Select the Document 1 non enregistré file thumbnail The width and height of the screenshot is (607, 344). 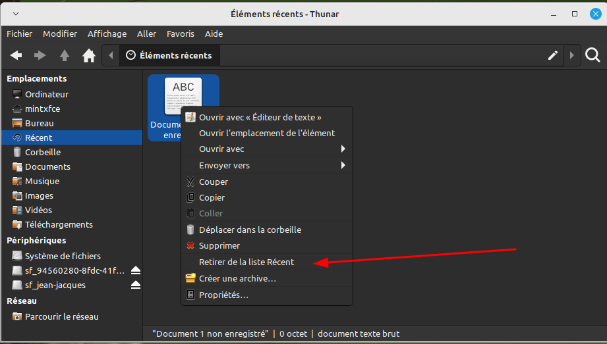[x=183, y=95]
